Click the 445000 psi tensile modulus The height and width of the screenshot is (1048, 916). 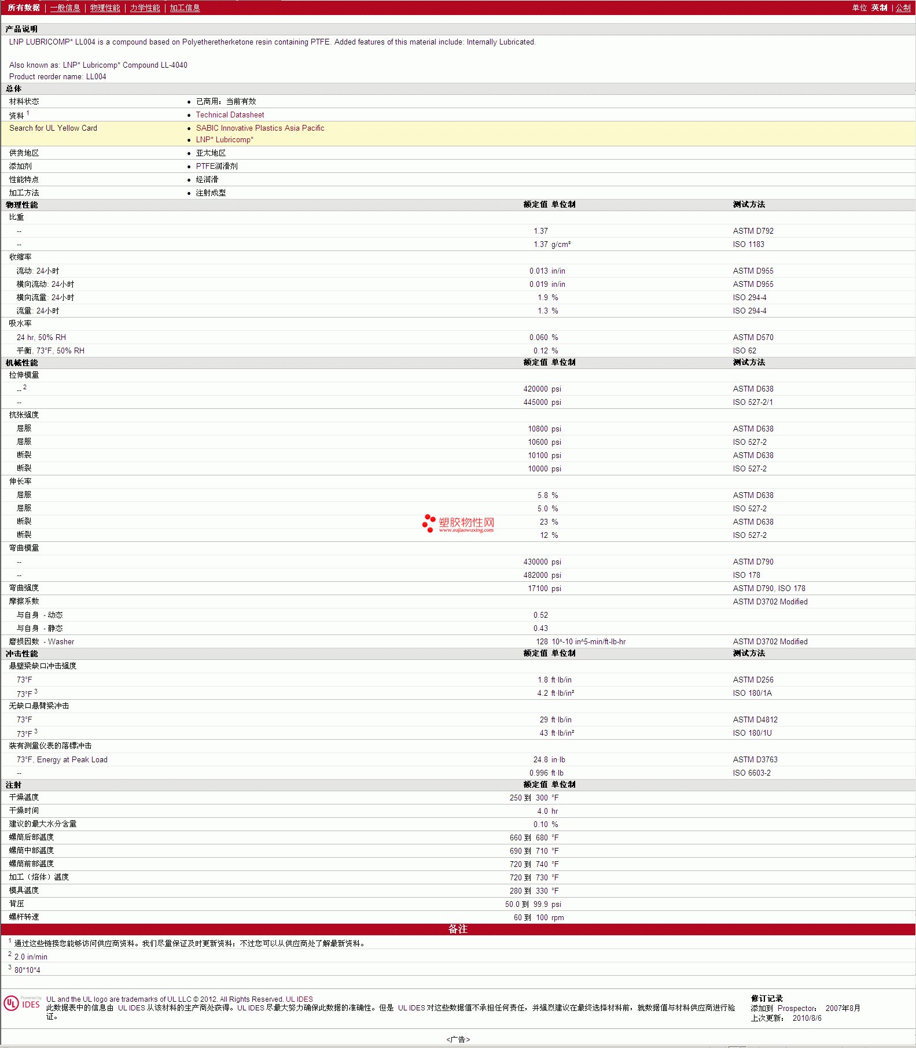542,403
